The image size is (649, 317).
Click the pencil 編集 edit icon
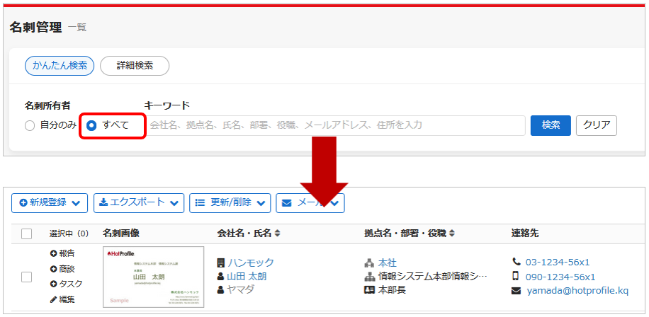53,299
